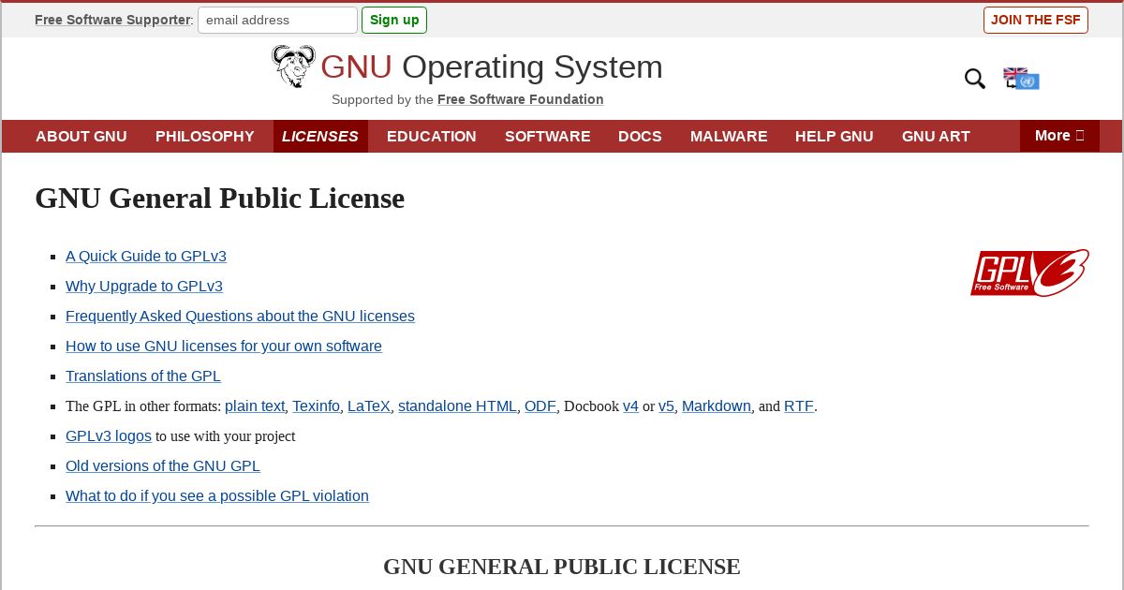Open the Docs menu item
The width and height of the screenshot is (1124, 590).
tap(640, 136)
